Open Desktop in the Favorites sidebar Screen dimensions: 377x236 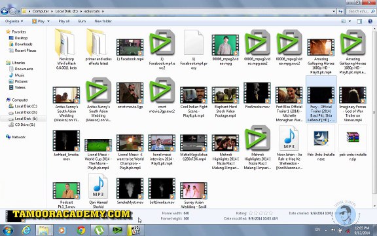click(18, 38)
